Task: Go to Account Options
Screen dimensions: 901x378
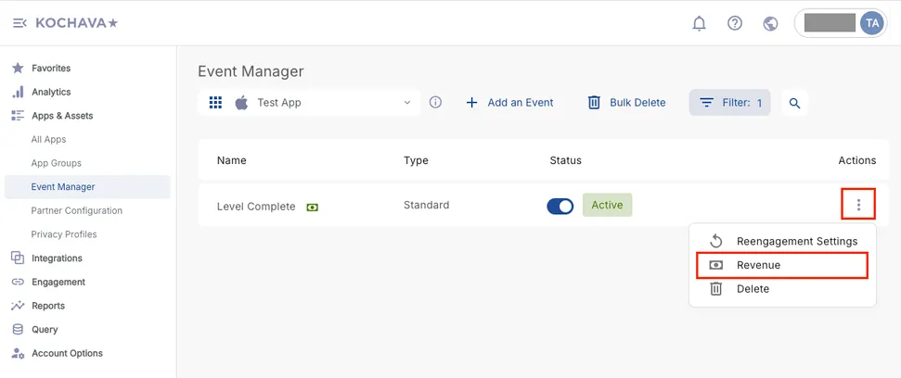Action: point(67,353)
